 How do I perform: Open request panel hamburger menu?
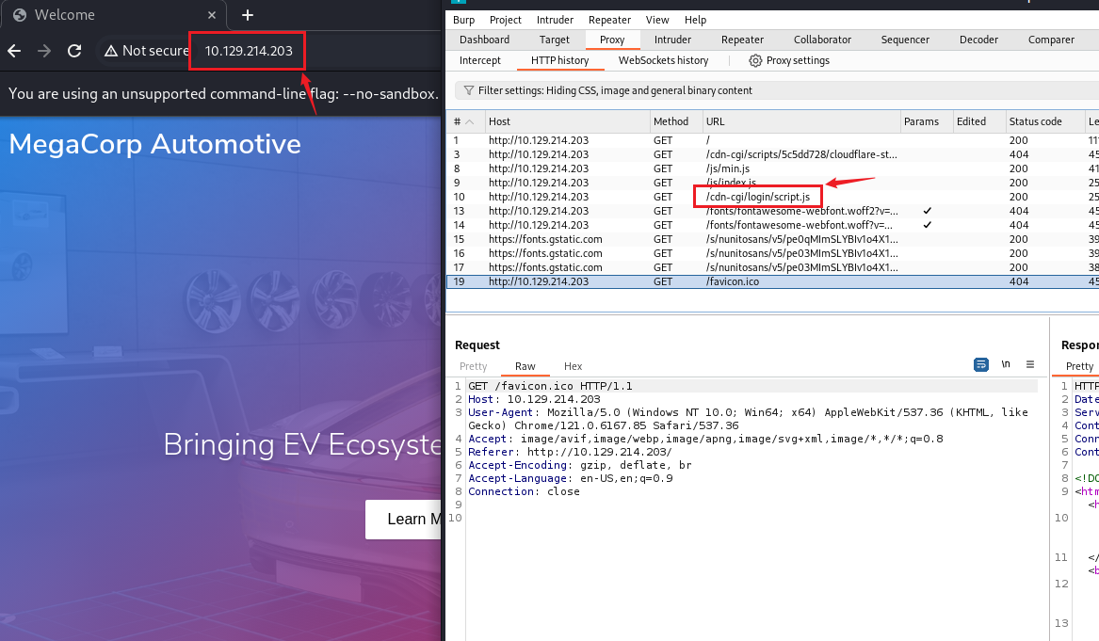(x=1030, y=364)
